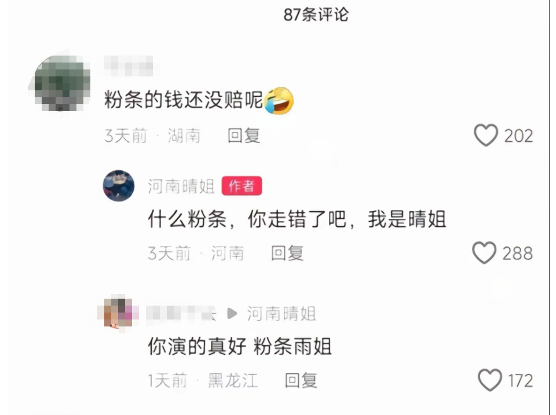Screen dimensions: 556x415
Task: Open 河南晴姐 username link with 作者 badge
Action: 181,186
